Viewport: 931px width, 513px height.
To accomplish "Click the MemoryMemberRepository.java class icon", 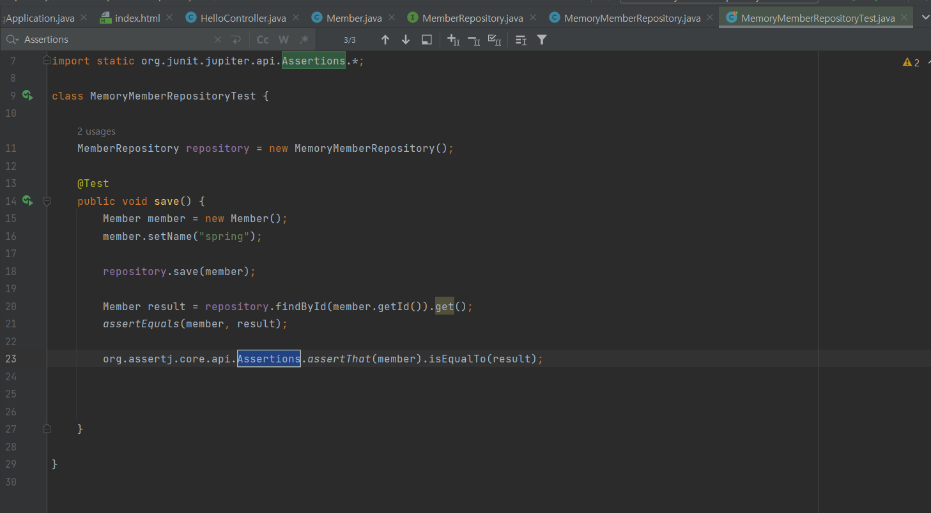I will click(x=555, y=18).
